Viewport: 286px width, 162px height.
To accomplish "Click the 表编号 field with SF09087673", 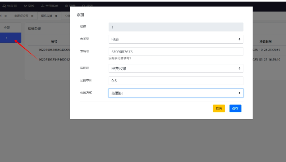I will pyautogui.click(x=176, y=52).
